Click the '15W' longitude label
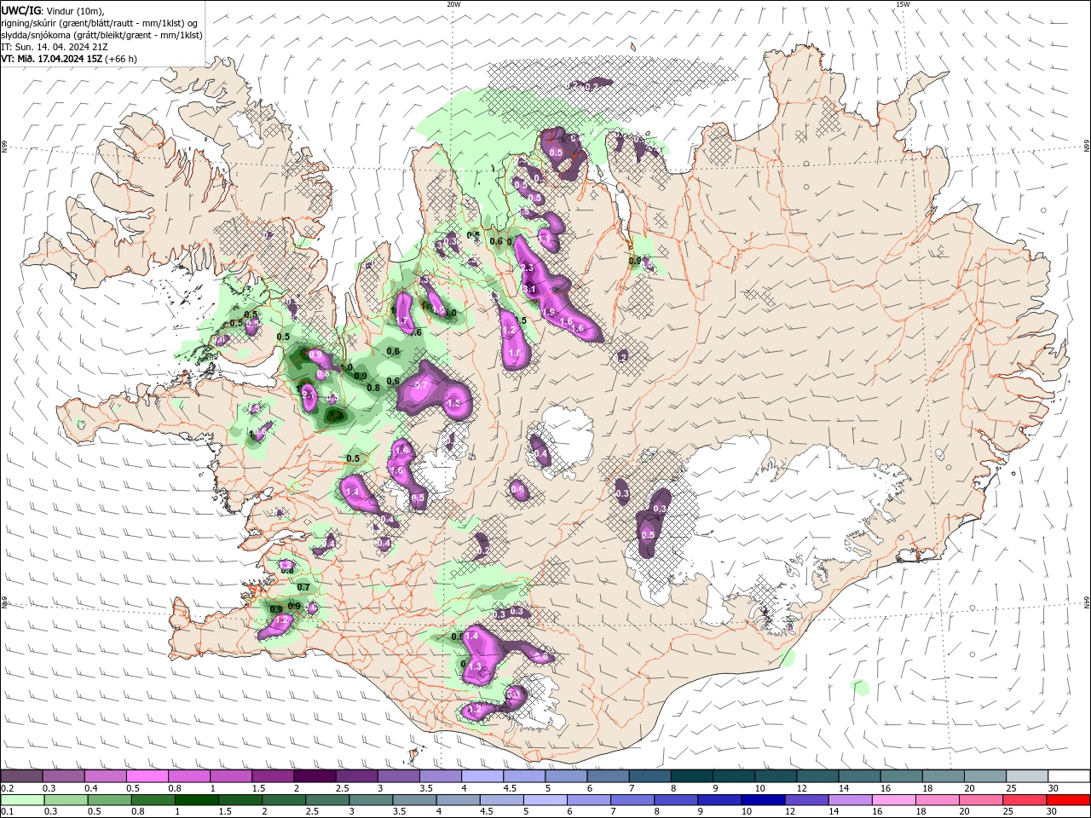The height and width of the screenshot is (818, 1091). [x=902, y=4]
